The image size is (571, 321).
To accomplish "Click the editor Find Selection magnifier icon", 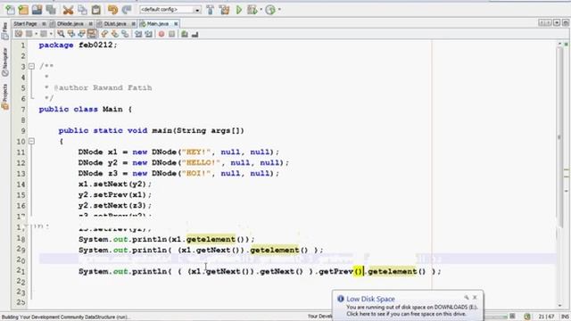I will [x=61, y=34].
